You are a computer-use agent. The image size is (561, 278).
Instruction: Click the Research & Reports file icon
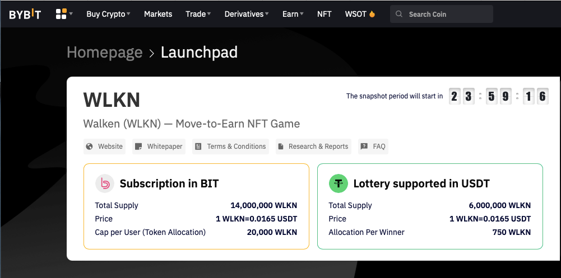281,147
